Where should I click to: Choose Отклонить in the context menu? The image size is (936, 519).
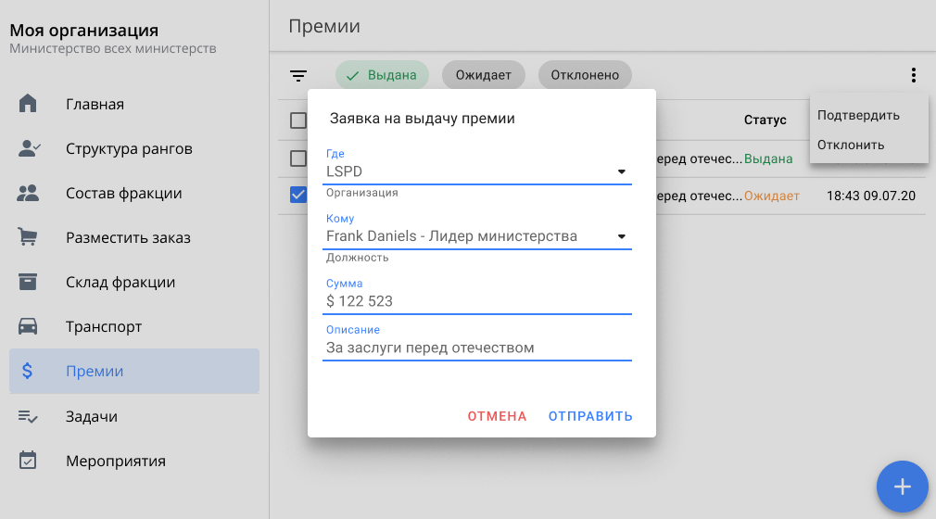851,145
